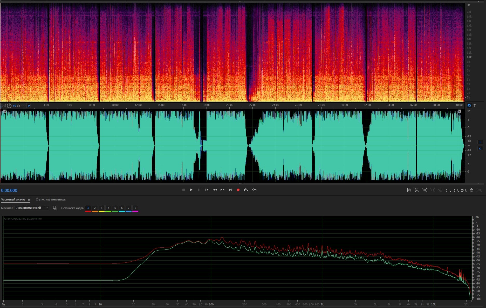Click the 0:00.000 timecode display
486x308 pixels.
click(9, 190)
